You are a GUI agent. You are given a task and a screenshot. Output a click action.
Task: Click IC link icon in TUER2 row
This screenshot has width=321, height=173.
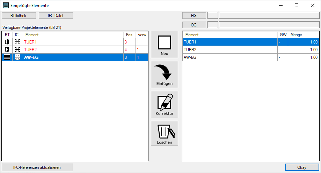coord(17,49)
